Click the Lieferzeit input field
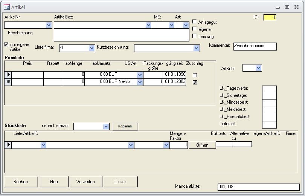Image resolution: width=305 pixels, height=196 pixels. pos(269,124)
